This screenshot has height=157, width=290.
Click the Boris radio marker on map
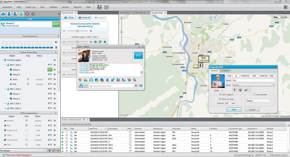coord(200,65)
